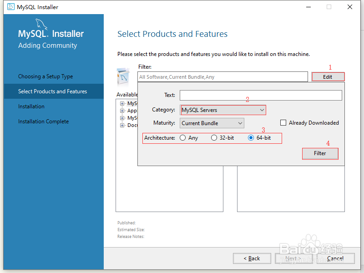Select the Installation Complete step
This screenshot has height=273, width=364.
(x=43, y=121)
